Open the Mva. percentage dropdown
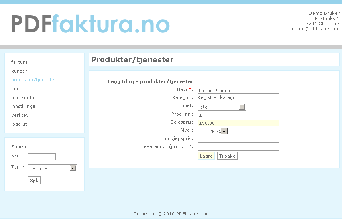Screen dimensions: 342x219 pyautogui.click(x=213, y=132)
